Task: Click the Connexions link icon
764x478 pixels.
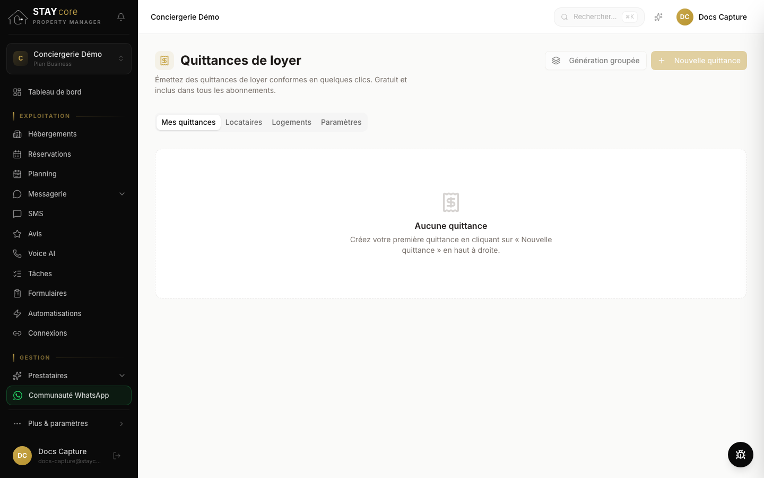Action: coord(17,333)
